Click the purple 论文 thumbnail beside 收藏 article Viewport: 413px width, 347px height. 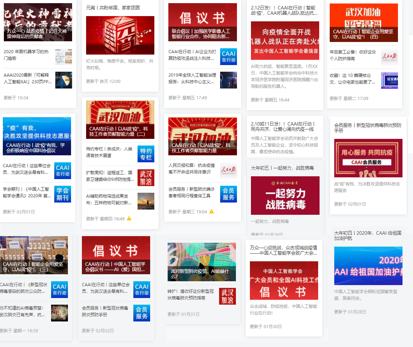[x=389, y=80]
